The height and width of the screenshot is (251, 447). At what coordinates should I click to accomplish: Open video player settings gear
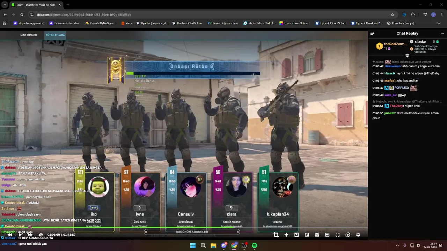(358, 235)
